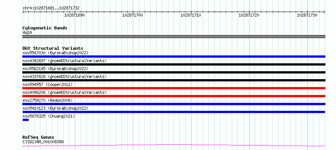The image size is (336, 150).
Task: Select the RefSeq Genes track title
Action: (x=39, y=138)
